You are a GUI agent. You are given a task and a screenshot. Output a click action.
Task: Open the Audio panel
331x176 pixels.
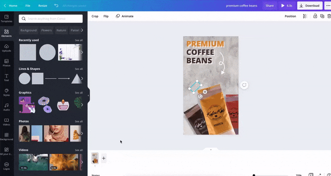(7, 107)
